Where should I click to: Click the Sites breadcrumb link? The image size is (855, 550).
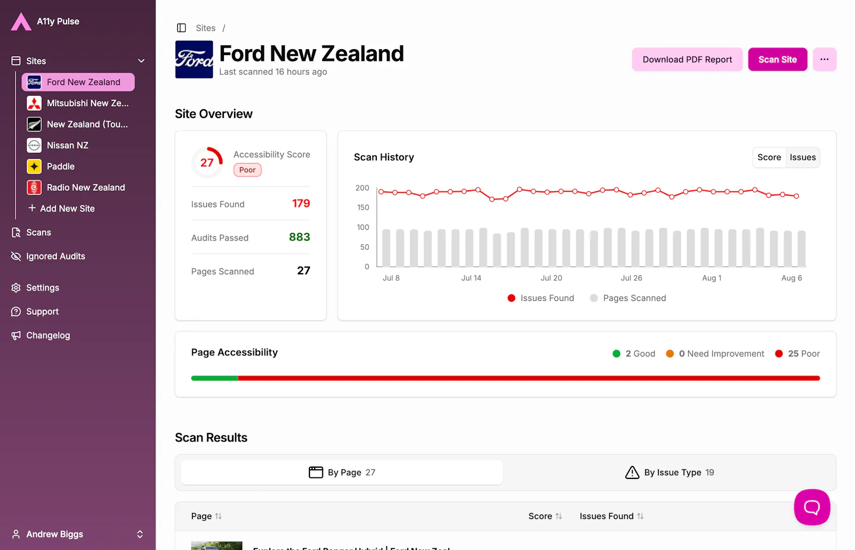point(206,28)
